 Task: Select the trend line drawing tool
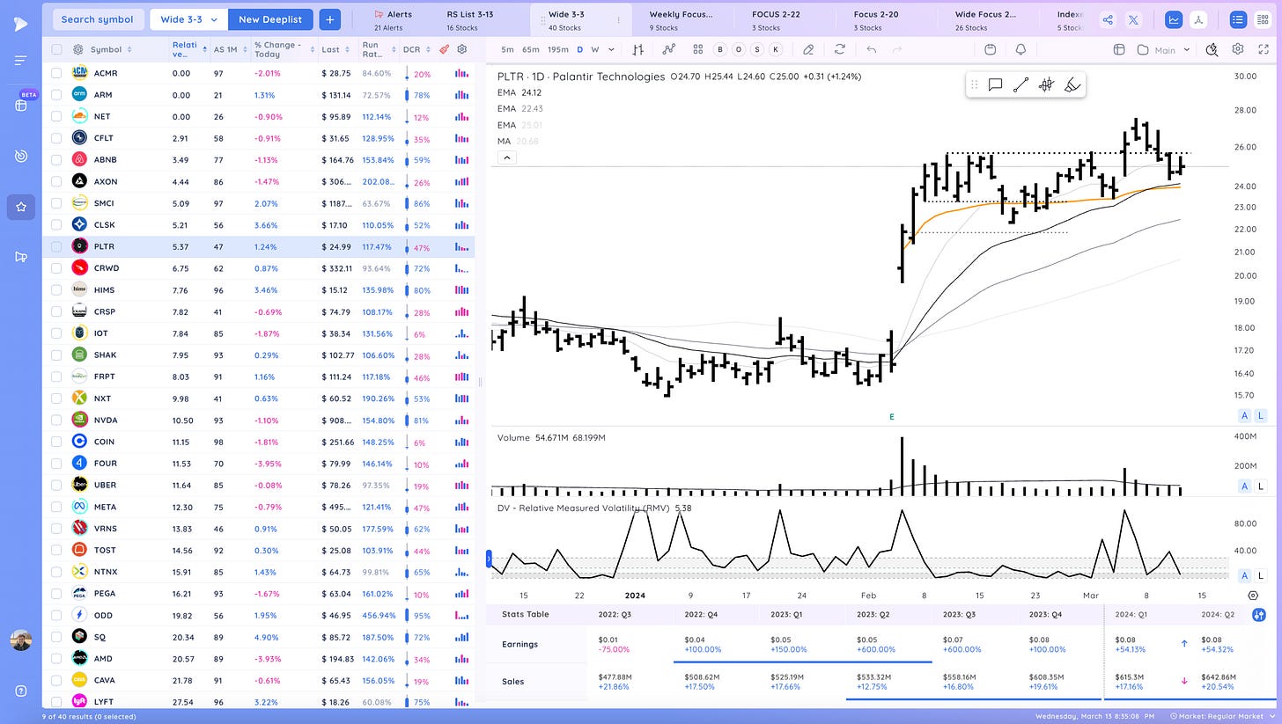coord(1020,84)
